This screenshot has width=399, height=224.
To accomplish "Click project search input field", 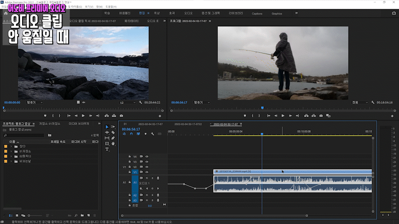I will [x=24, y=135].
